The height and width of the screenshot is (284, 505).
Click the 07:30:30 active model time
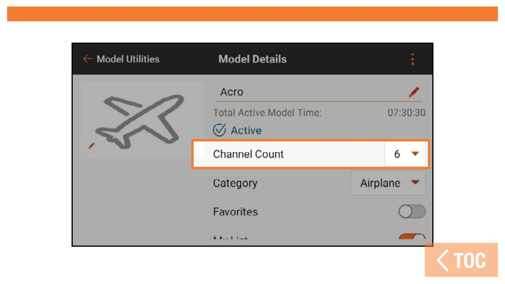(407, 113)
